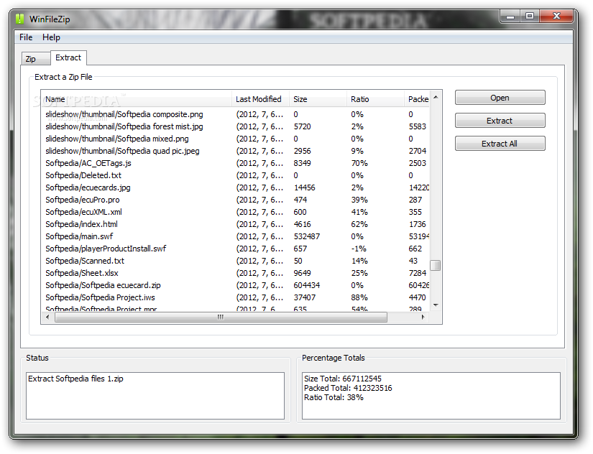The width and height of the screenshot is (593, 454).
Task: Close the WinFileZip window
Action: (556, 17)
